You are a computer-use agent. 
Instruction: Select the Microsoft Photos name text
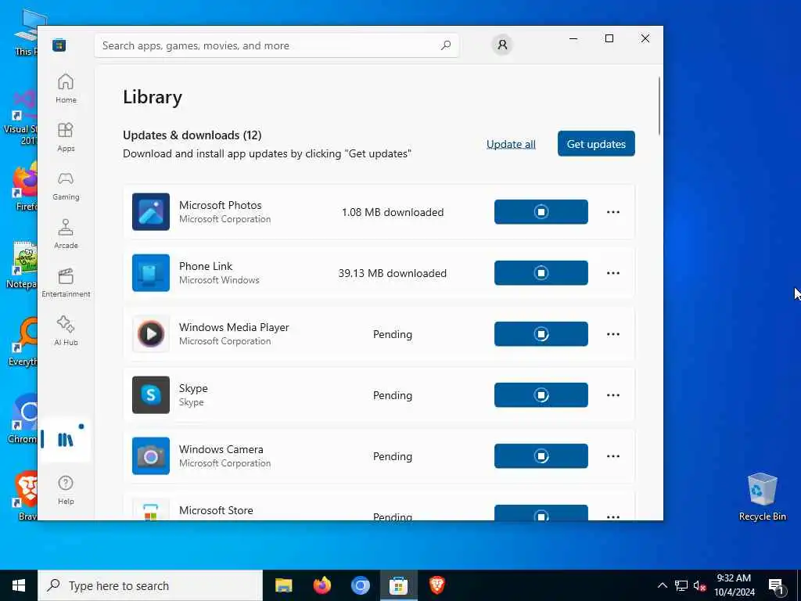[220, 205]
